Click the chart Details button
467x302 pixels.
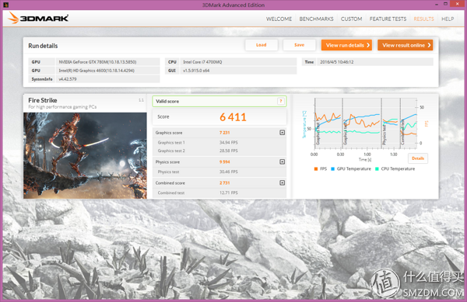tap(418, 158)
